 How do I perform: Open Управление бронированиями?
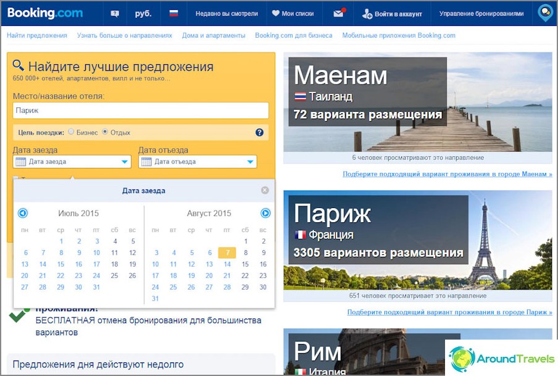[481, 14]
